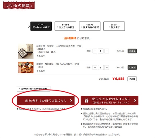Image resolution: width=155 pixels, height=138 pixels.
Task: Click the いいもの探訪 site logo
Action: (19, 6)
